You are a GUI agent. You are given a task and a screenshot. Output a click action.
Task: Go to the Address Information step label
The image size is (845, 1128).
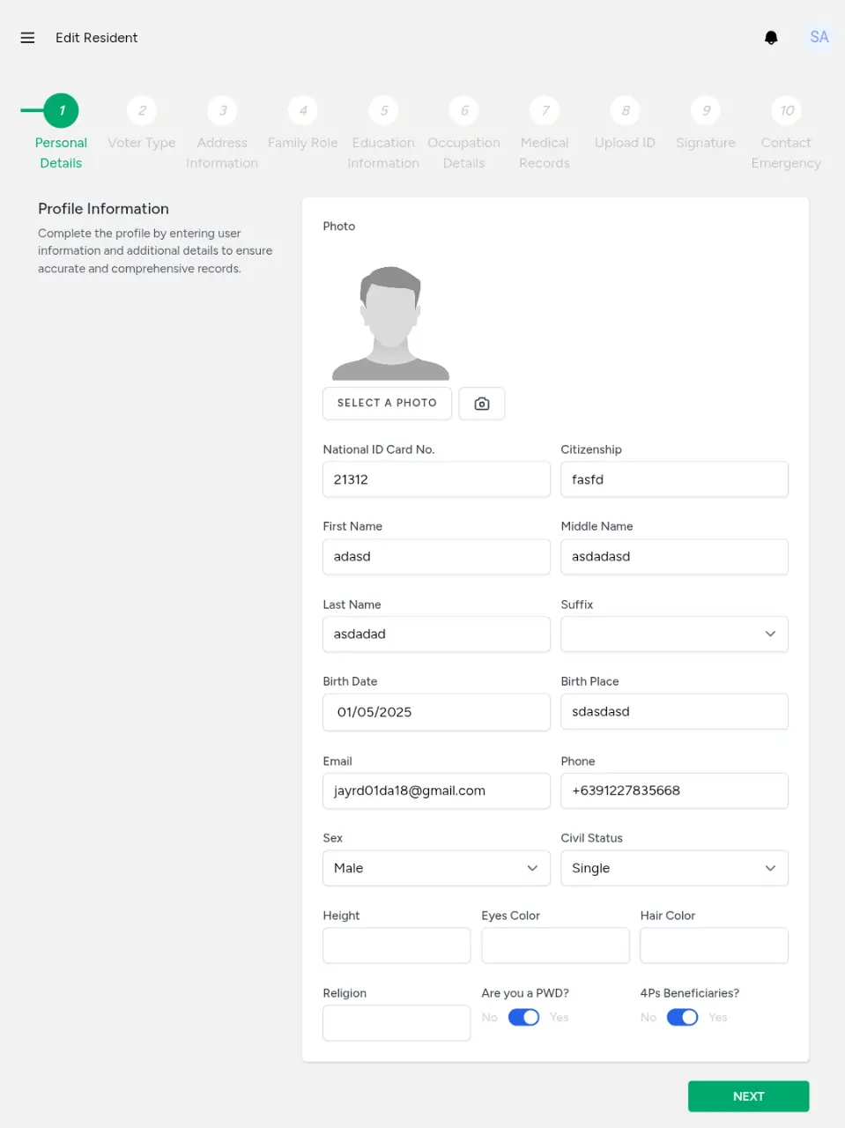coord(222,152)
